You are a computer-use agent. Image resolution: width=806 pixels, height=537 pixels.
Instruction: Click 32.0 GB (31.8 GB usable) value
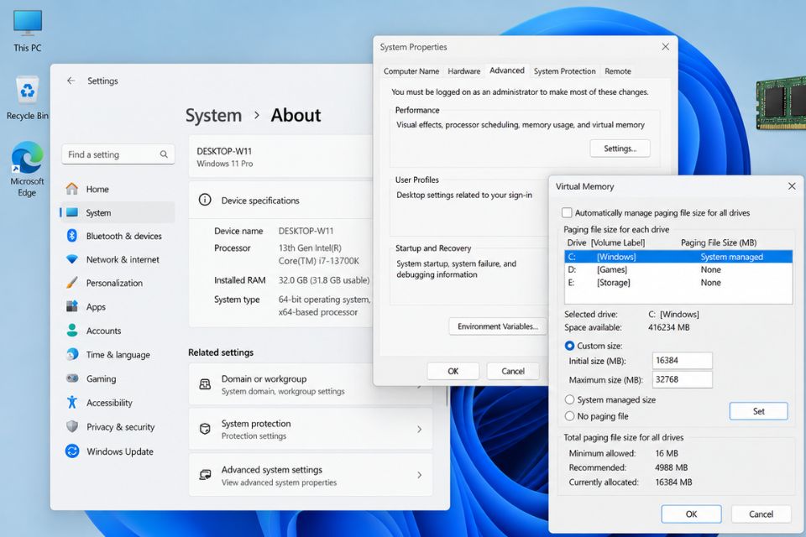[x=324, y=280]
